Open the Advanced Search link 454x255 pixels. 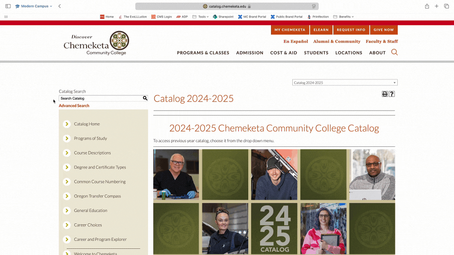click(x=74, y=105)
